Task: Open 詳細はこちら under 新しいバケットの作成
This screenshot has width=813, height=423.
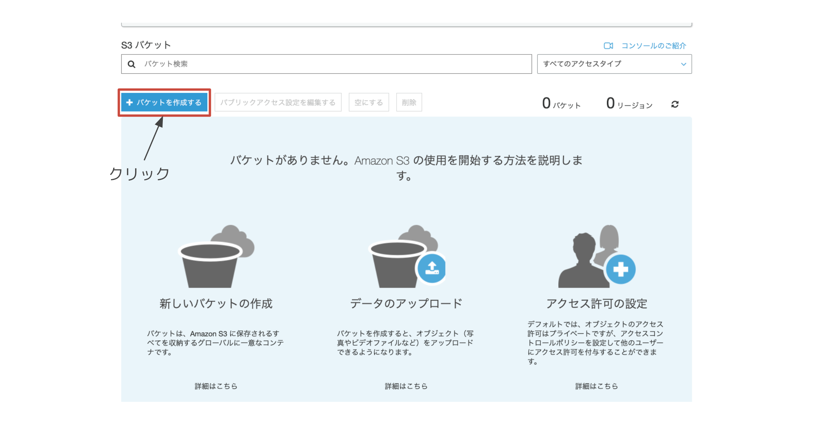Action: (216, 386)
